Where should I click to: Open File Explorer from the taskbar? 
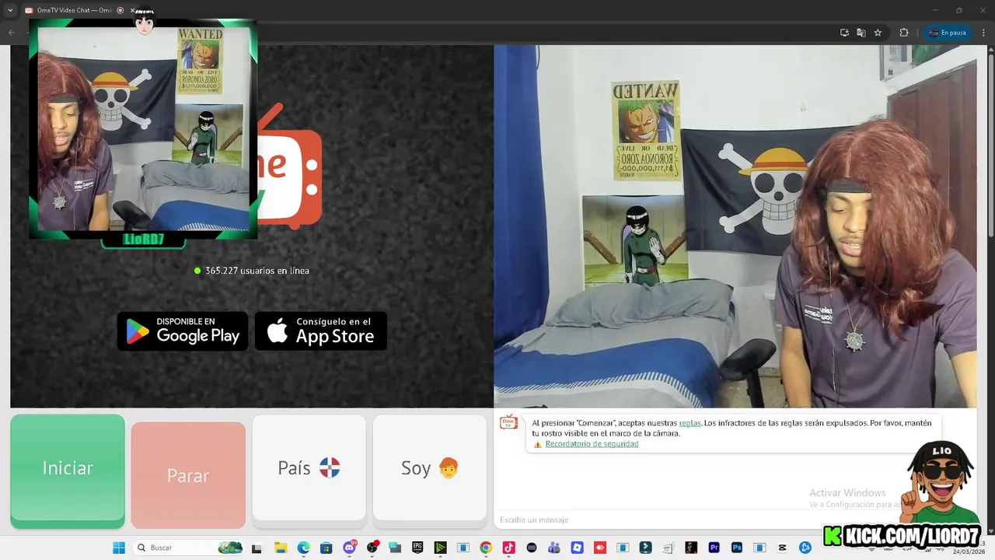click(x=281, y=548)
